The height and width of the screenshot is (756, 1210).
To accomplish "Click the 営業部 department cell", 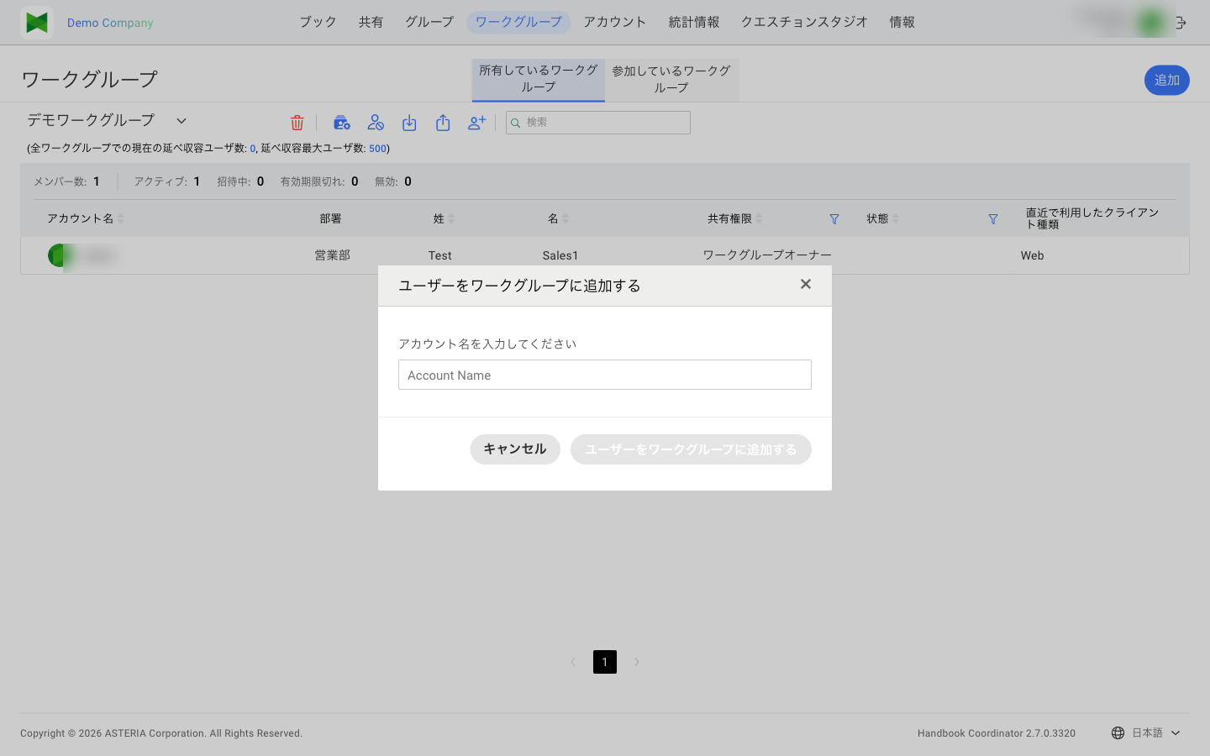I will 333,255.
